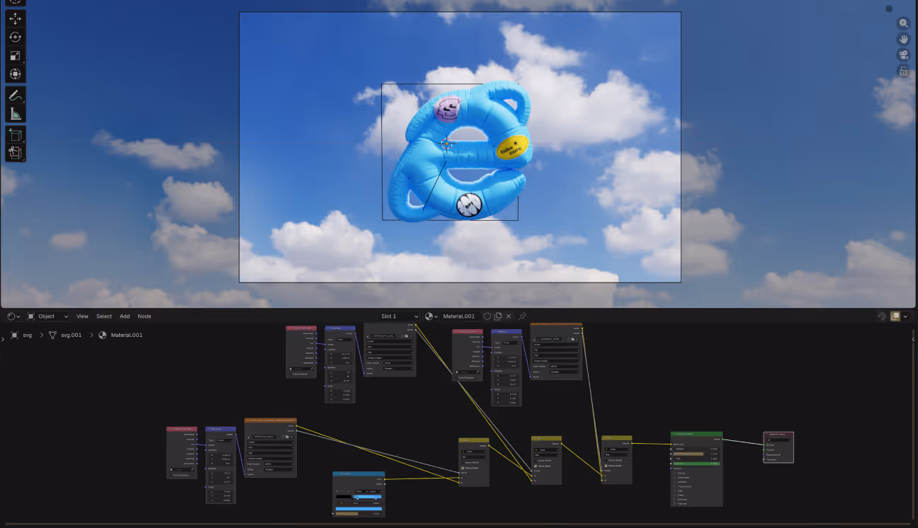Toggle Clamp Result on Mix node feeding Principled BSDF
The height and width of the screenshot is (528, 918).
click(x=607, y=460)
